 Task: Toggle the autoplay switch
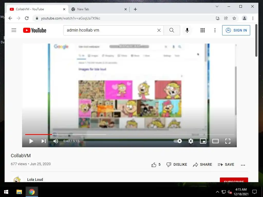tap(178, 141)
